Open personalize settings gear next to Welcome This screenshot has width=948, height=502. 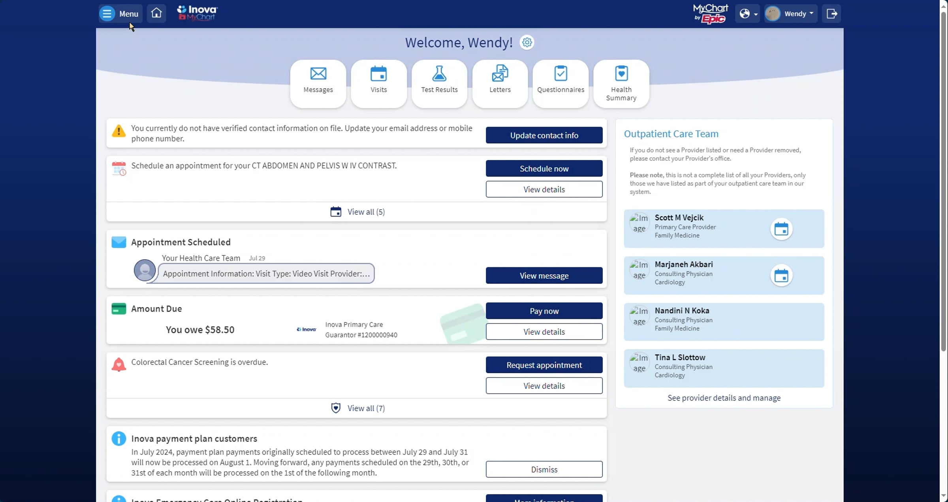527,42
